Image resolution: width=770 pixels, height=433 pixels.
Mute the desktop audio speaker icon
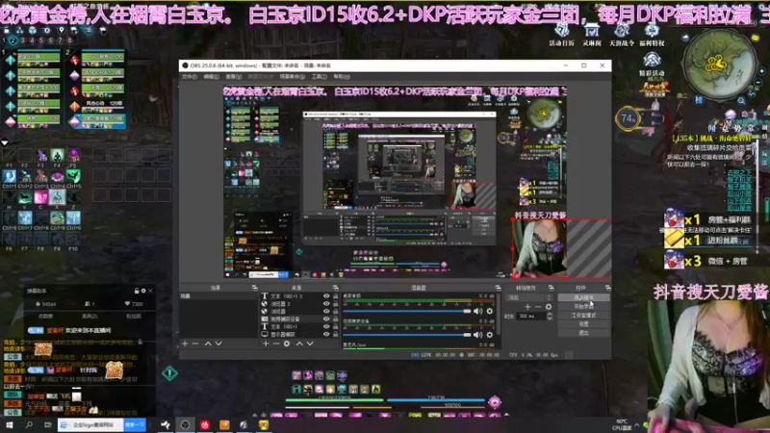[477, 311]
